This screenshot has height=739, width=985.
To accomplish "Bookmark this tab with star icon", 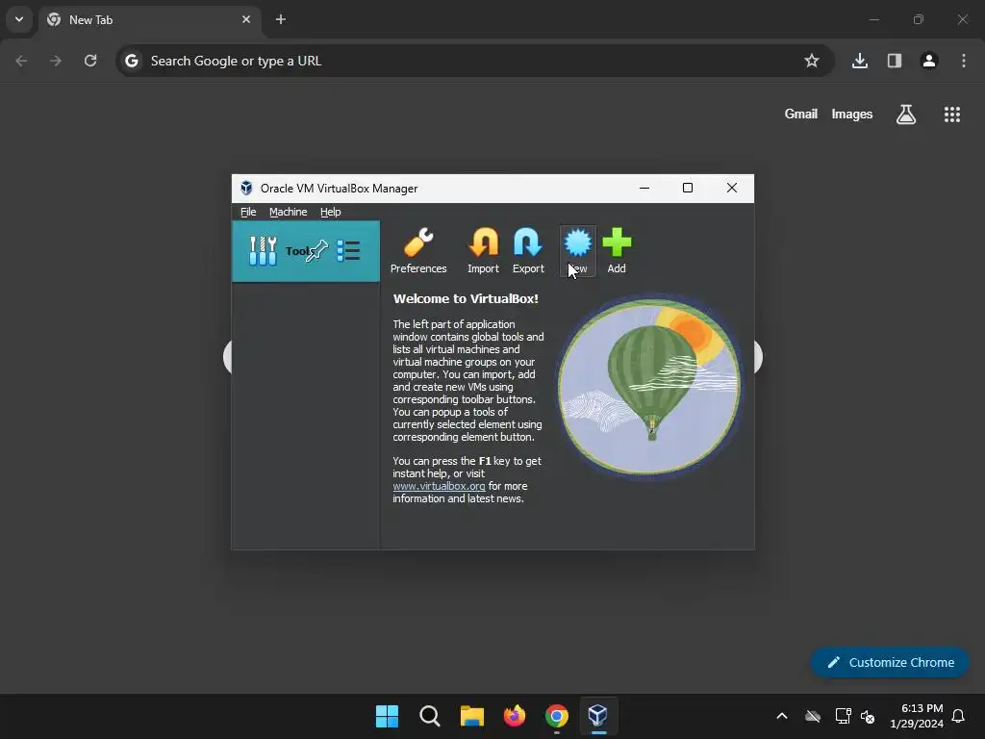I will point(812,61).
